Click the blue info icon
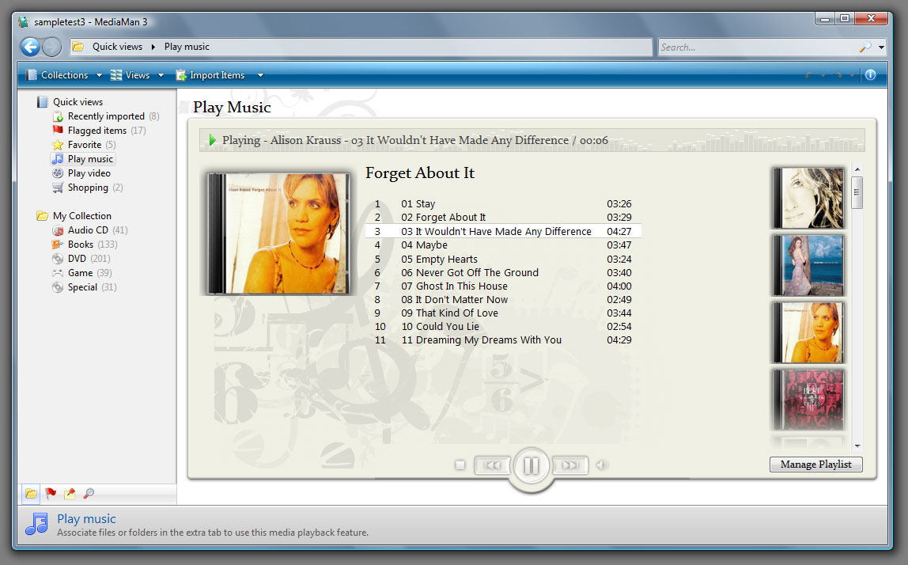The image size is (908, 565). click(x=870, y=74)
